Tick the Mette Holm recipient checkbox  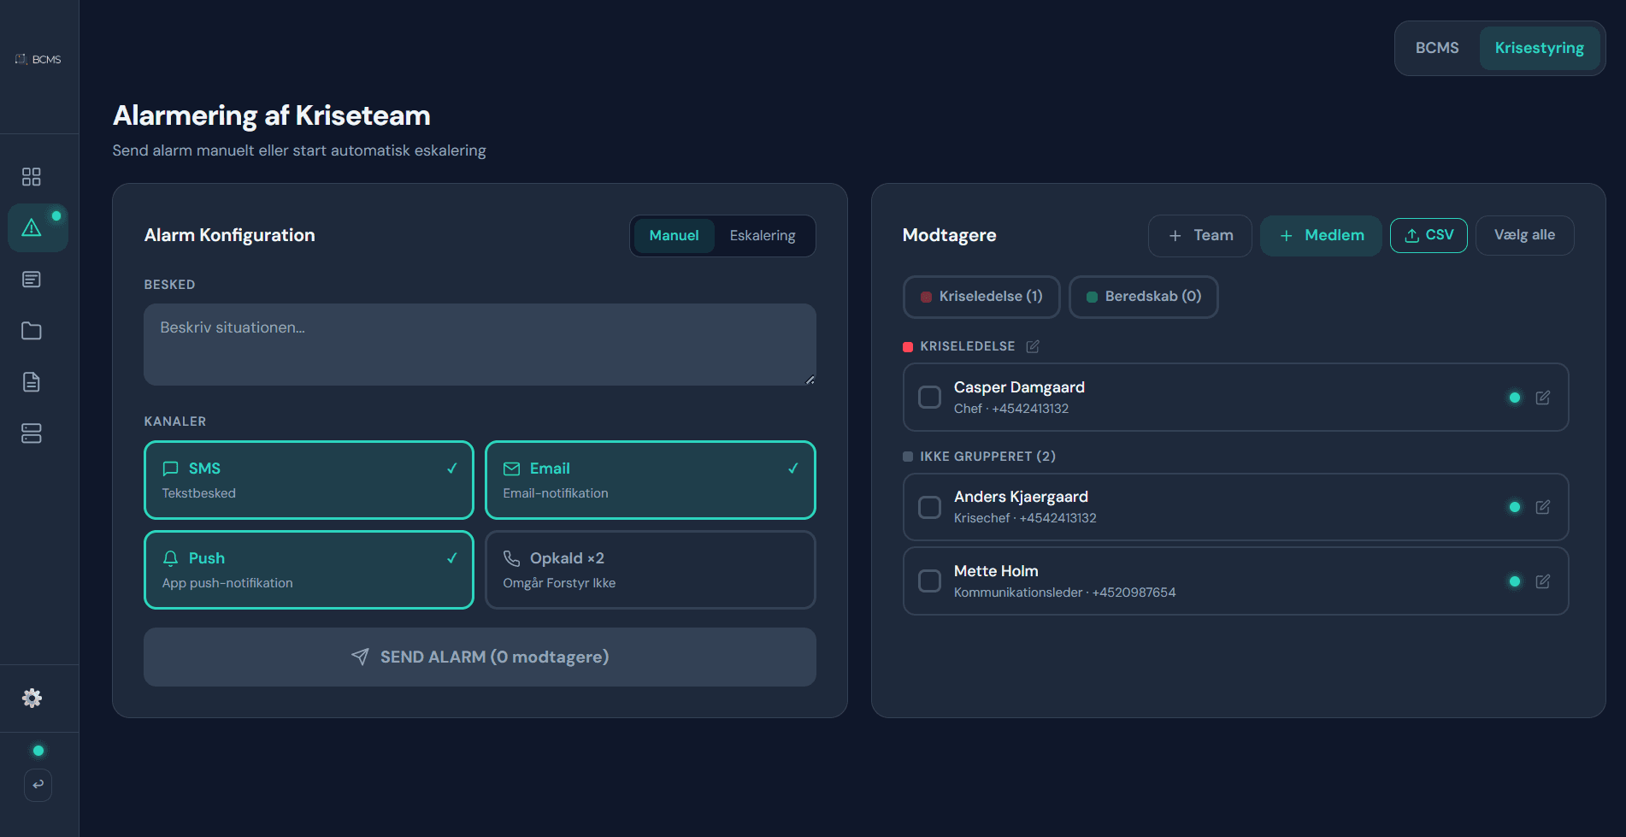coord(929,581)
